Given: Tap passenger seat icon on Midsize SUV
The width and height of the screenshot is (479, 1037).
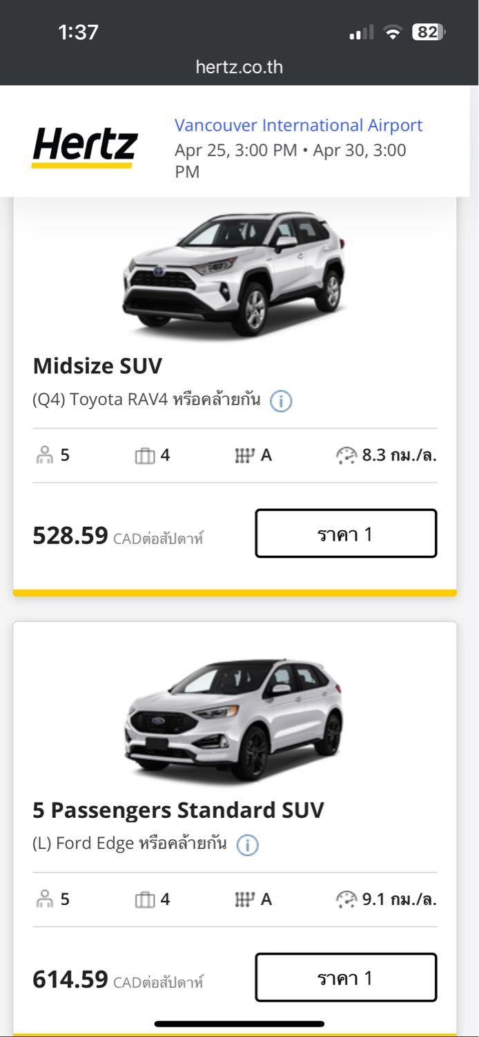Looking at the screenshot, I should pyautogui.click(x=45, y=456).
